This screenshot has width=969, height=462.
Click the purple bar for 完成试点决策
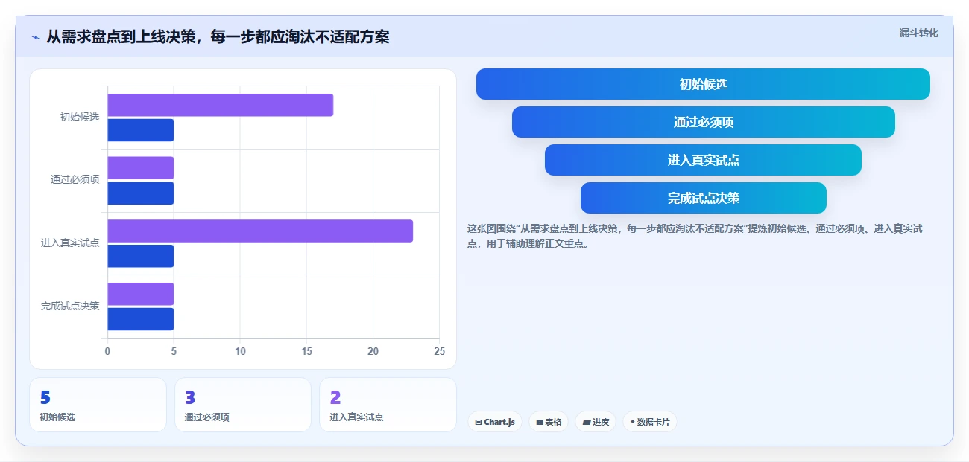pyautogui.click(x=141, y=294)
